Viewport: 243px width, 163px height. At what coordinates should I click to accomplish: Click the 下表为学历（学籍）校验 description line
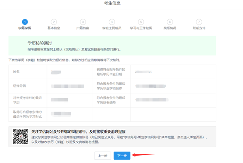[x=65, y=60]
